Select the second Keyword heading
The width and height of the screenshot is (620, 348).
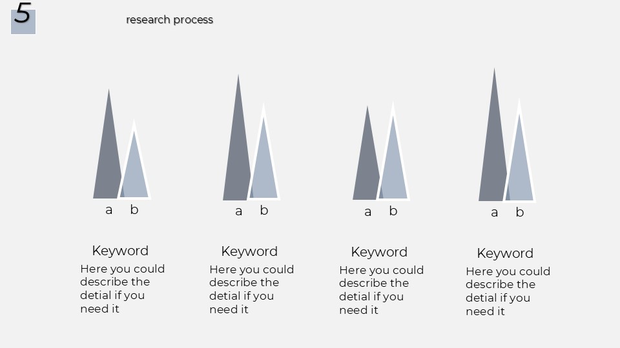(249, 252)
